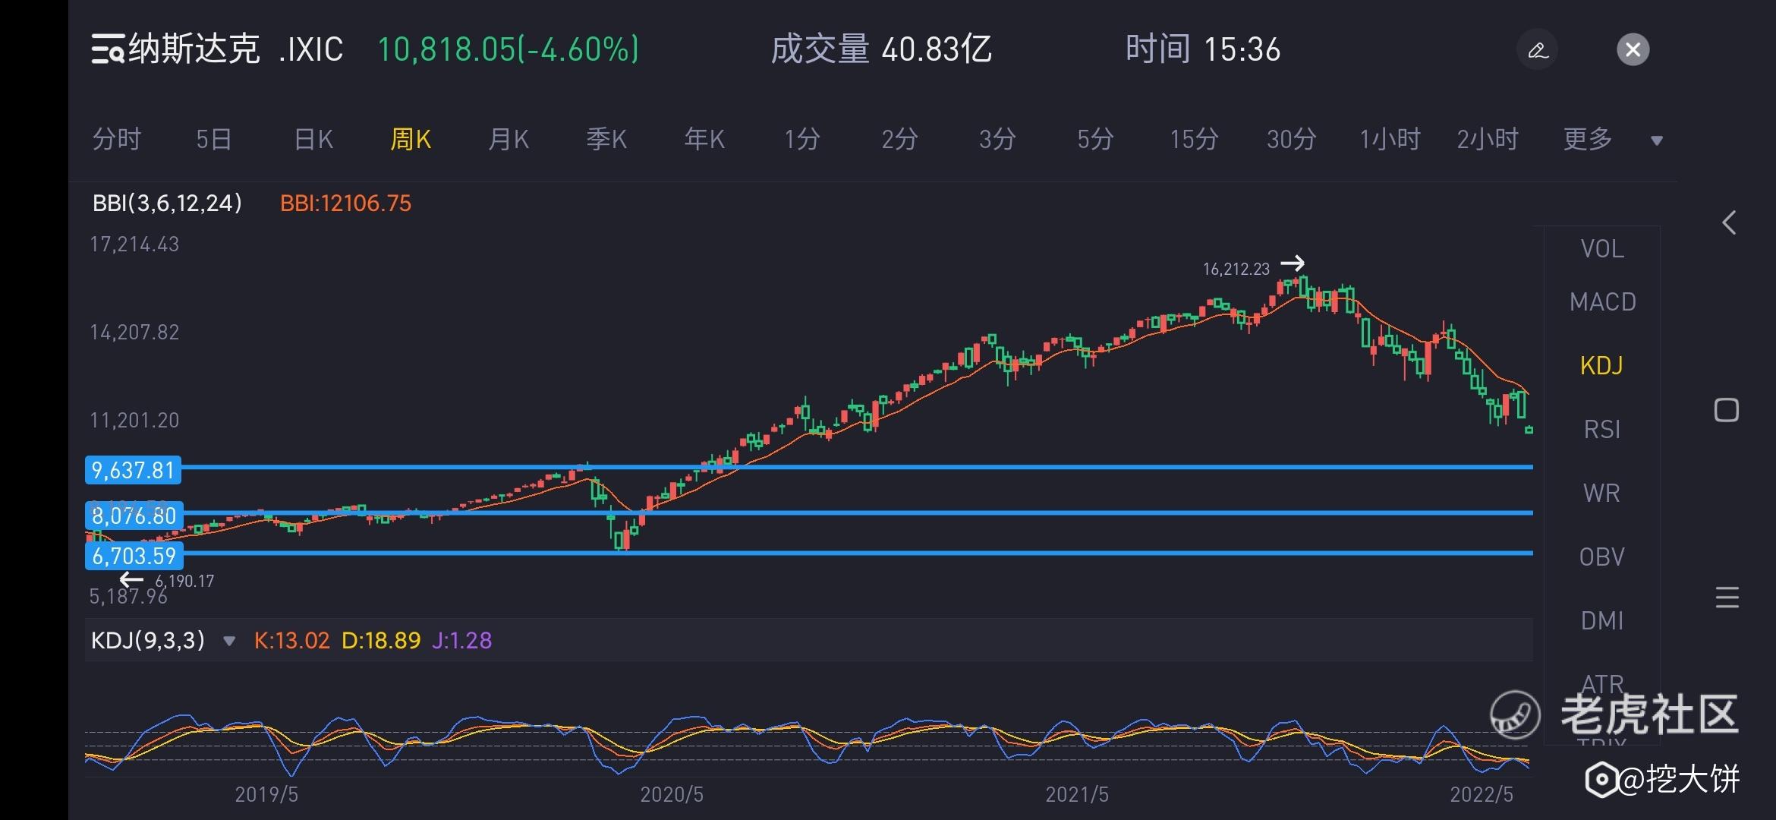Select the 年K yearly candlestick tab
The image size is (1776, 820).
coord(704,140)
